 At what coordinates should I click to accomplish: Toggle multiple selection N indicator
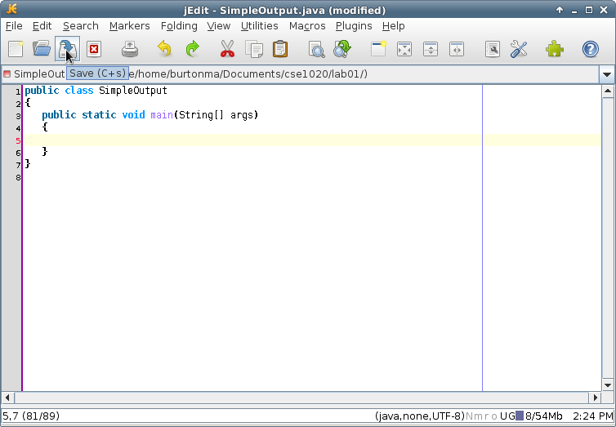pos(469,416)
